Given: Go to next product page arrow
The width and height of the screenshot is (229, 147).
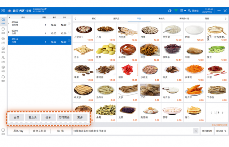Looking at the screenshot, I should [x=222, y=112].
